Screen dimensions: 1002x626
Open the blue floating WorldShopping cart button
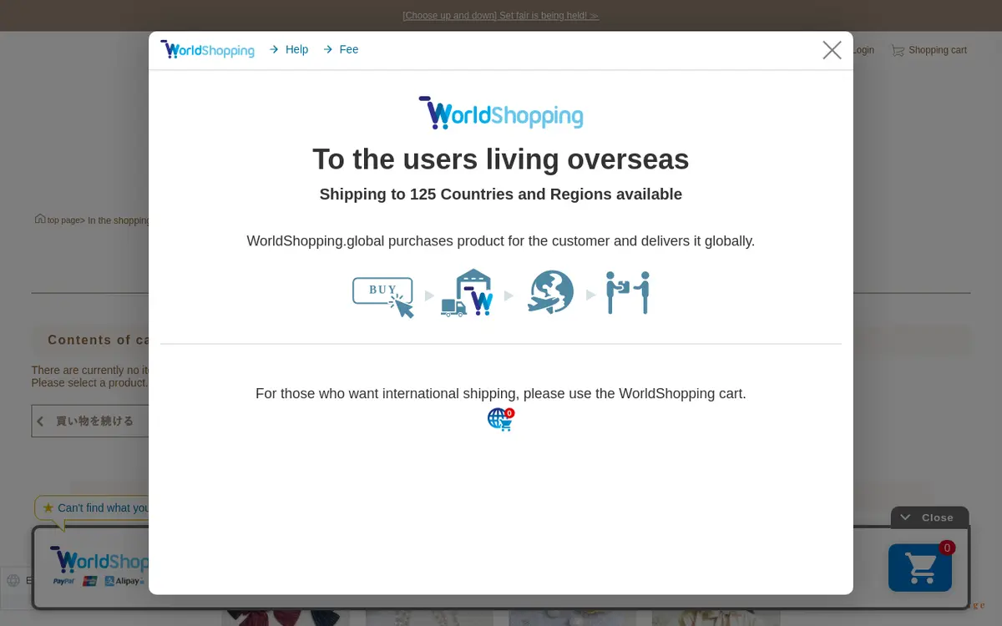(x=920, y=568)
